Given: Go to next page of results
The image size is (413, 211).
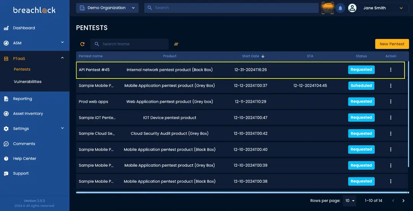Looking at the screenshot, I should coord(403,201).
